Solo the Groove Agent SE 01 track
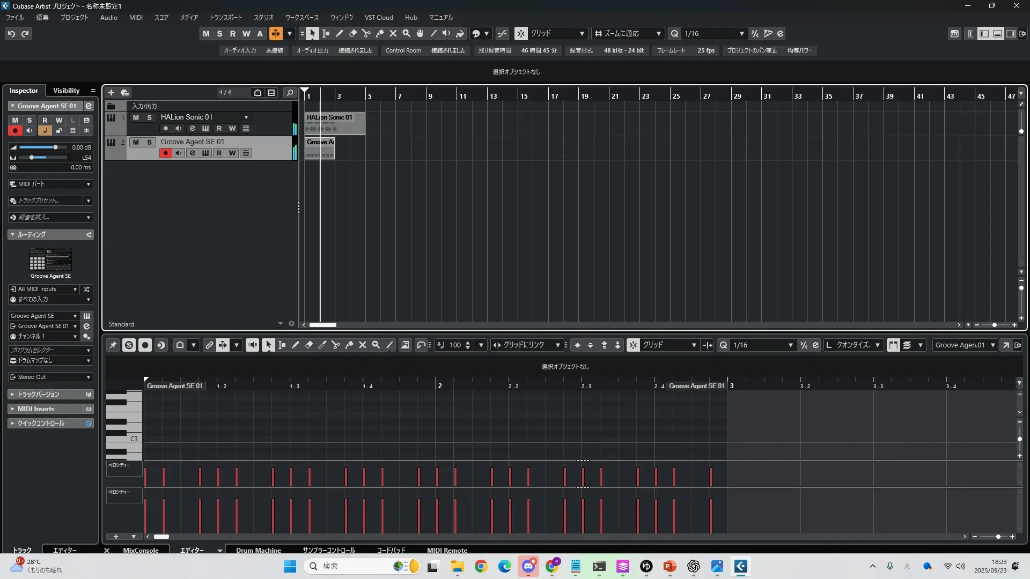The height and width of the screenshot is (579, 1030). 149,142
